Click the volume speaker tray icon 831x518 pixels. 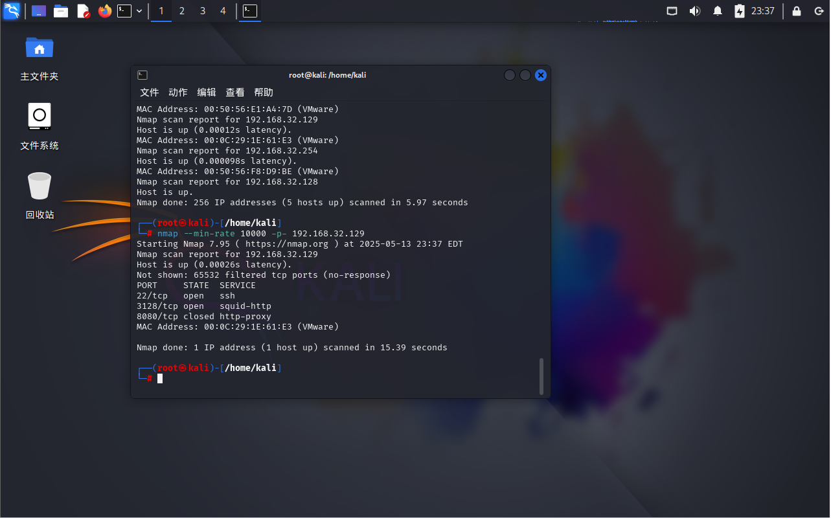click(695, 11)
